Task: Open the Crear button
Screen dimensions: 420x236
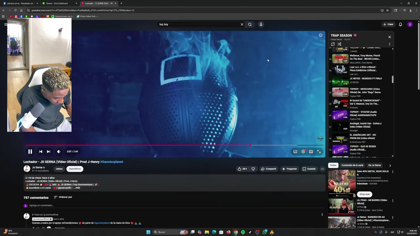Action: (x=388, y=24)
